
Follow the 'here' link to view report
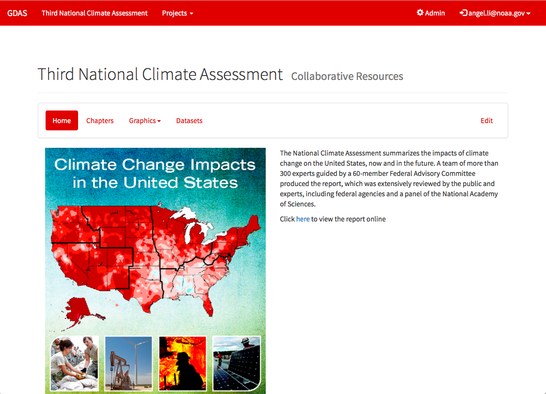(303, 219)
